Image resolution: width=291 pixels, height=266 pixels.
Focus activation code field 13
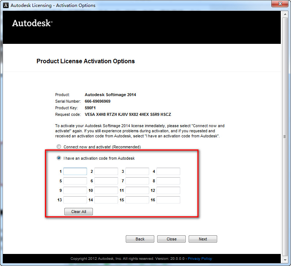coord(75,200)
